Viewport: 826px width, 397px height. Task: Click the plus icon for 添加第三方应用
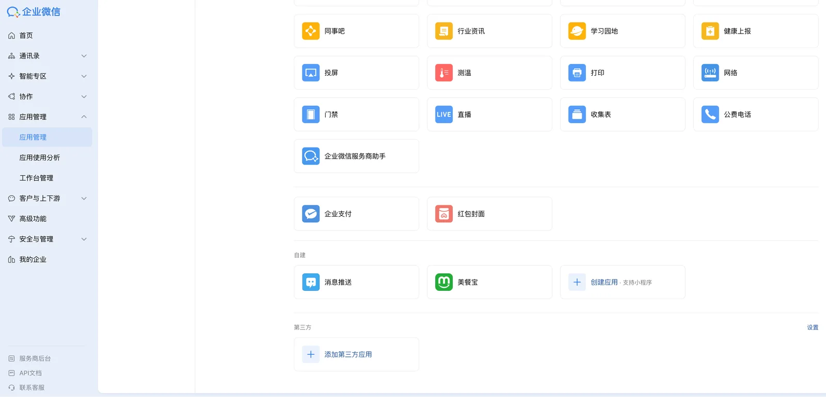tap(311, 354)
